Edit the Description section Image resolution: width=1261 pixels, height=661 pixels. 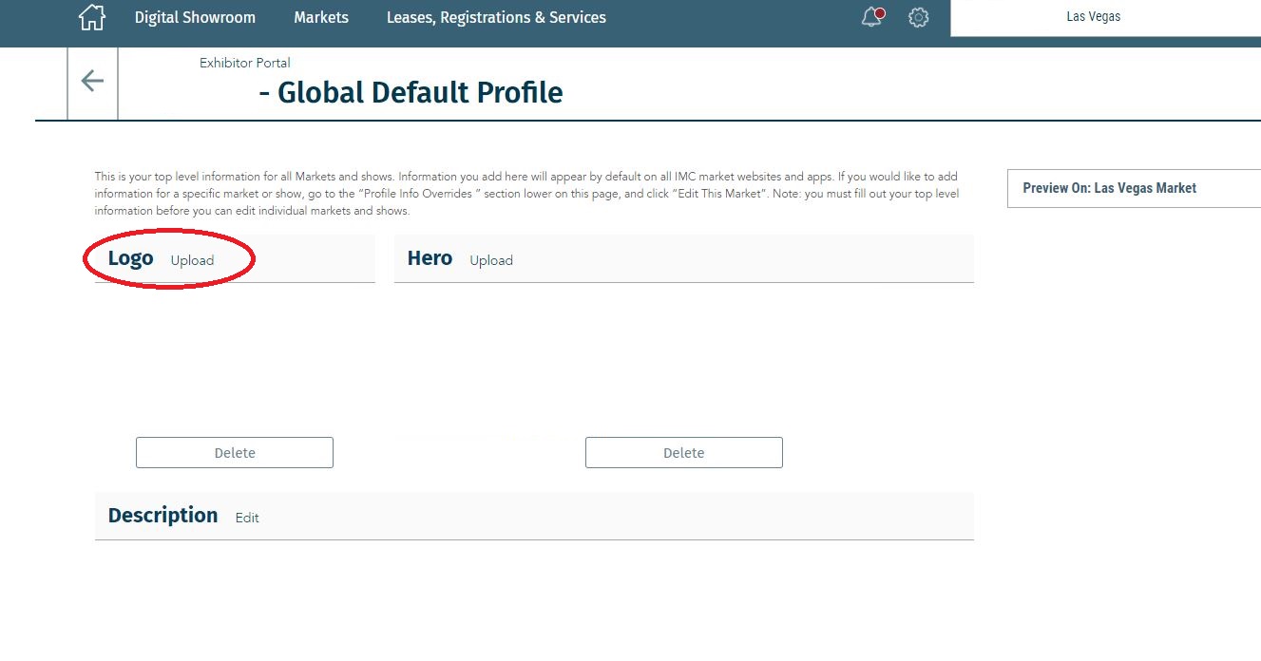coord(247,518)
